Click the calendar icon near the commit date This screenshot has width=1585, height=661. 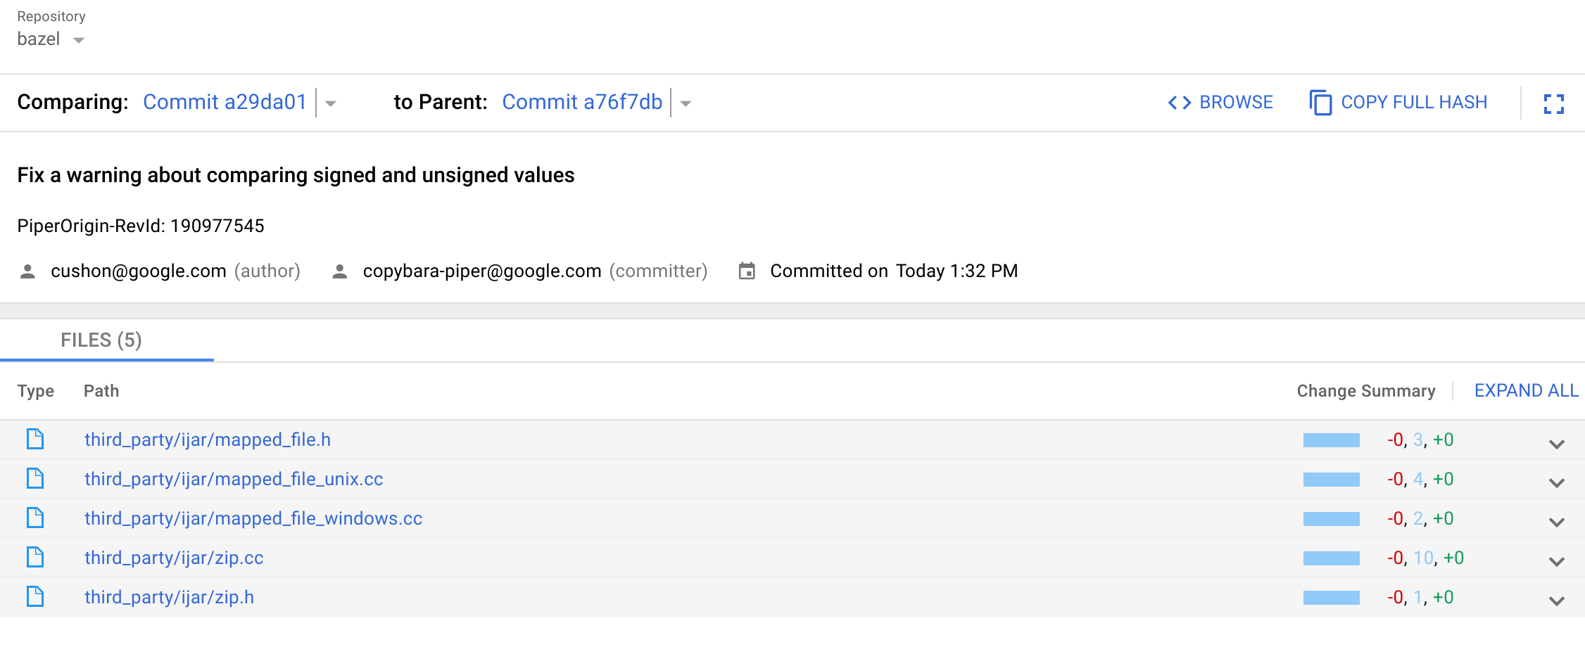(x=747, y=270)
